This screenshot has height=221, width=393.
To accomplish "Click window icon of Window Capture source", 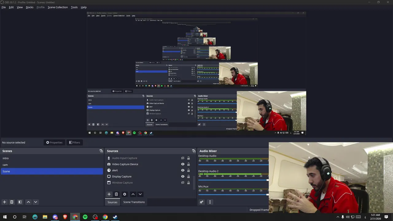I will [109, 183].
